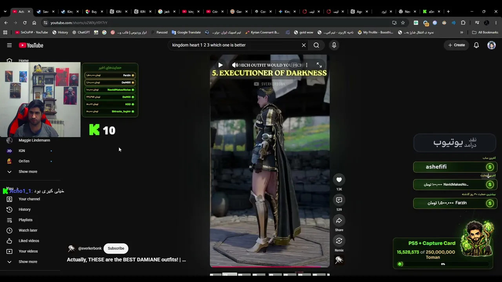Open the SnOoPi# - YouTube bookmark
502x282 pixels.
pyautogui.click(x=31, y=33)
